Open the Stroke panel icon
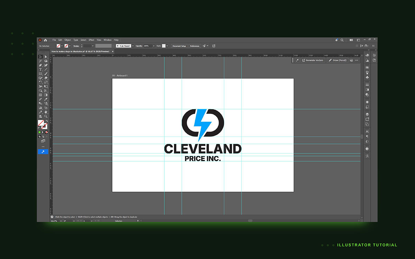 (367, 85)
